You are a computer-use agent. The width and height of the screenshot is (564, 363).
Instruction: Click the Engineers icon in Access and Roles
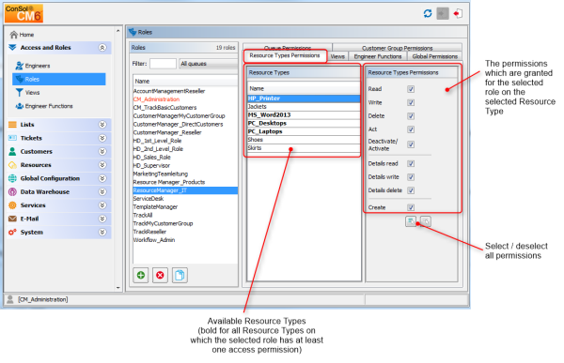(20, 66)
